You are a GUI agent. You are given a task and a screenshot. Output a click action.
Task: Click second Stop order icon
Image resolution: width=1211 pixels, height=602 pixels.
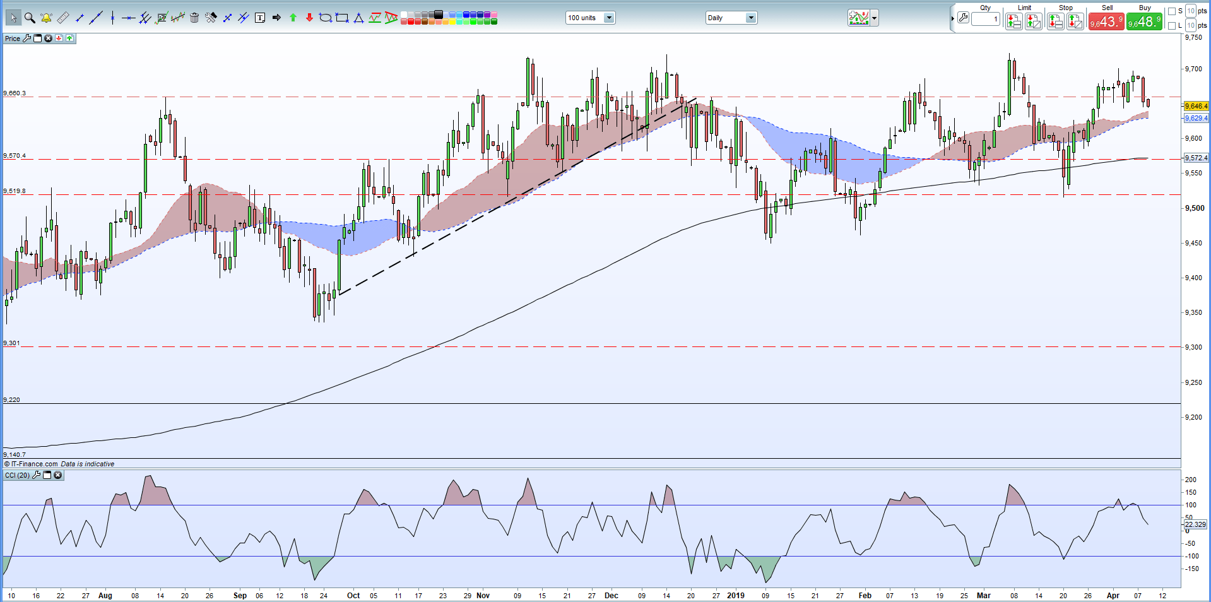coord(1075,22)
